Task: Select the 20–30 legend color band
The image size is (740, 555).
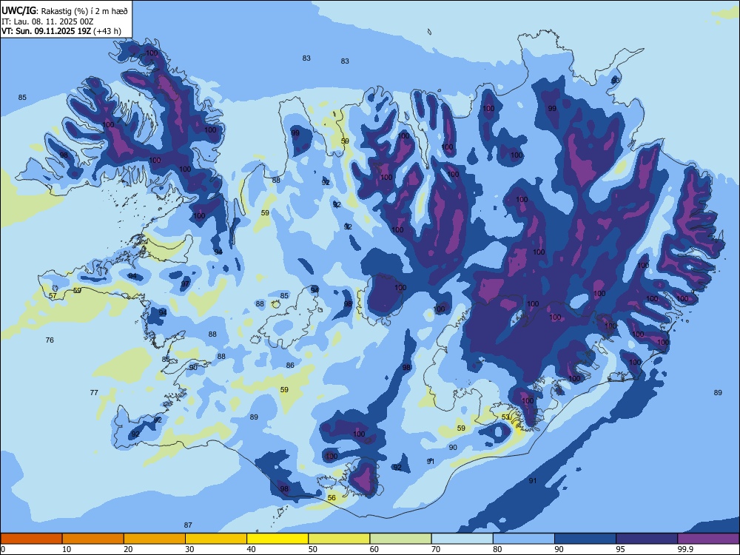Action: click(155, 539)
